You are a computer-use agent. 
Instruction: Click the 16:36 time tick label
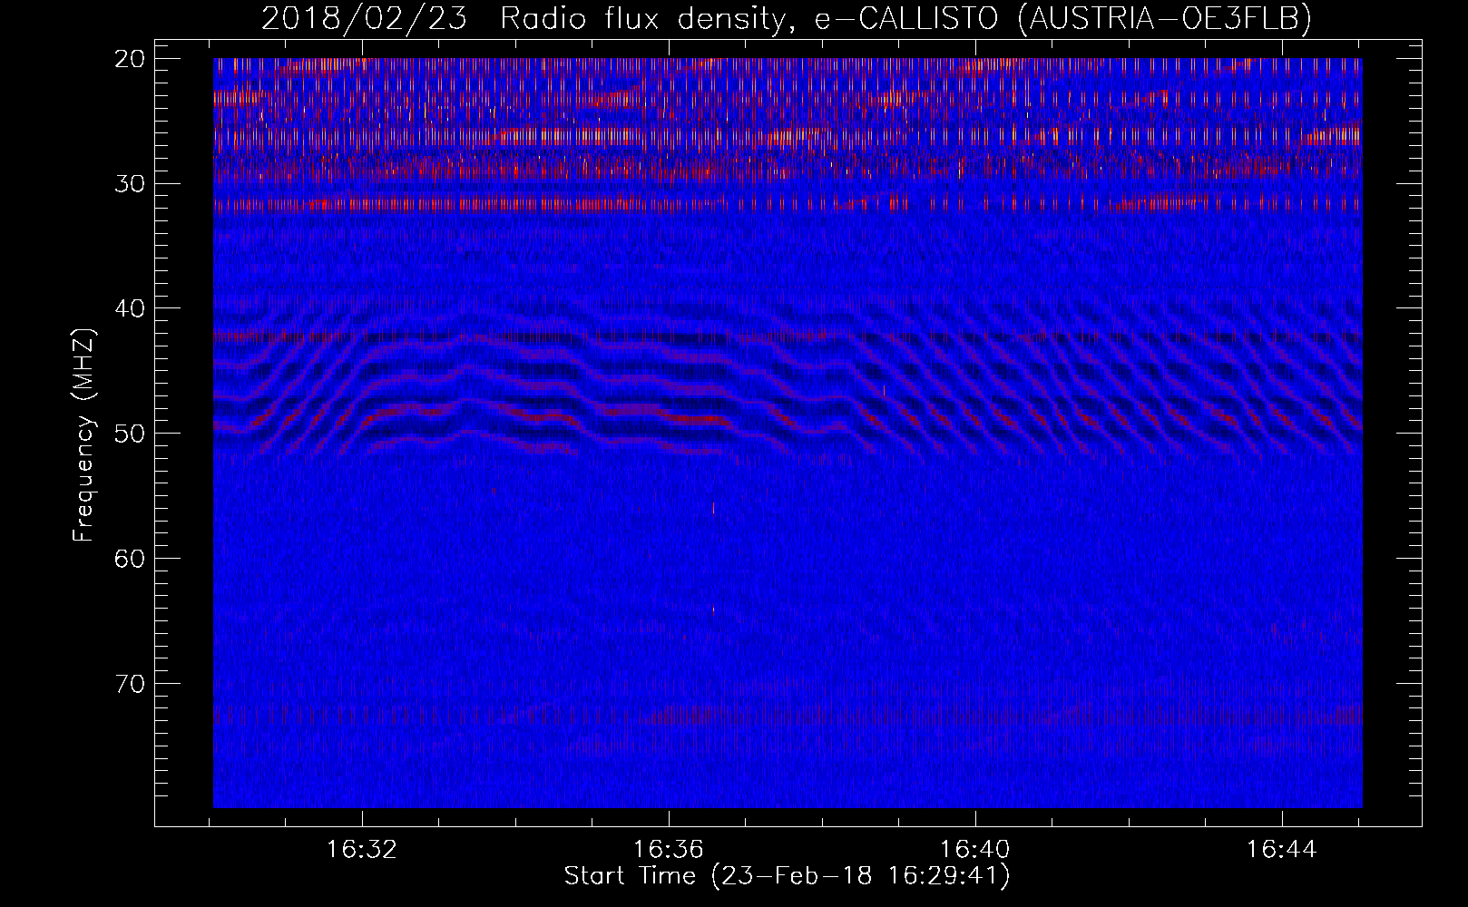tap(669, 850)
